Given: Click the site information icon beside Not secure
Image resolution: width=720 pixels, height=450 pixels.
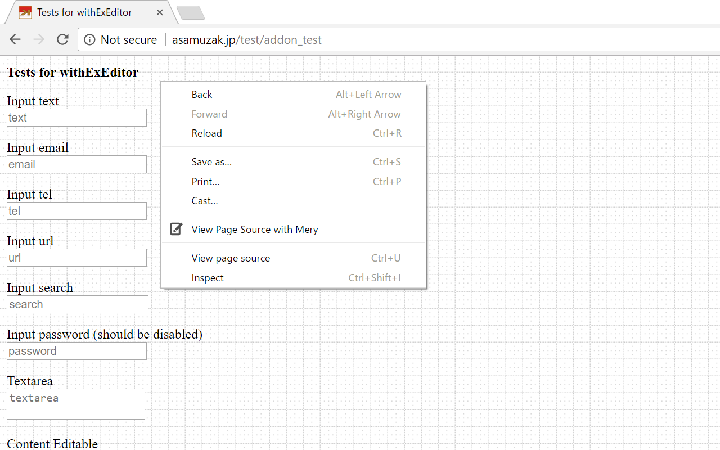Looking at the screenshot, I should pos(89,39).
